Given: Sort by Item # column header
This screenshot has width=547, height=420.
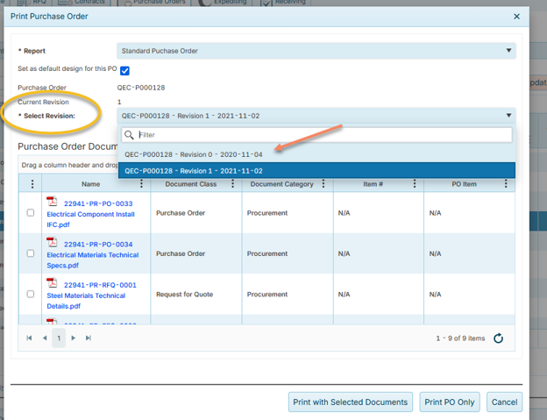Looking at the screenshot, I should (x=373, y=184).
